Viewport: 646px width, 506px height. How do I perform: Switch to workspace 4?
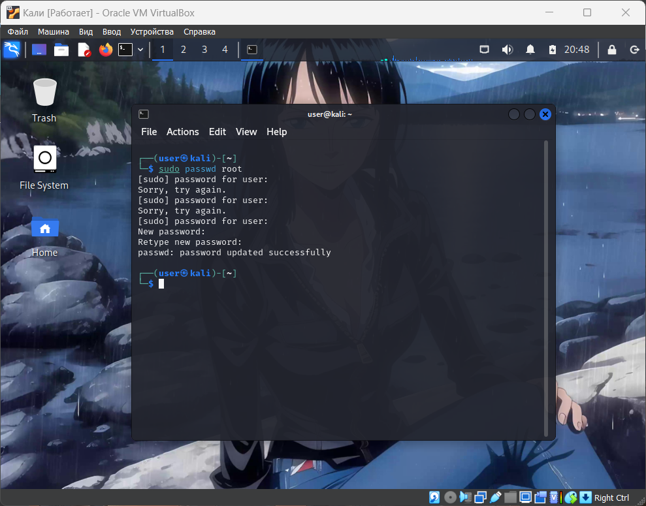[x=225, y=50]
